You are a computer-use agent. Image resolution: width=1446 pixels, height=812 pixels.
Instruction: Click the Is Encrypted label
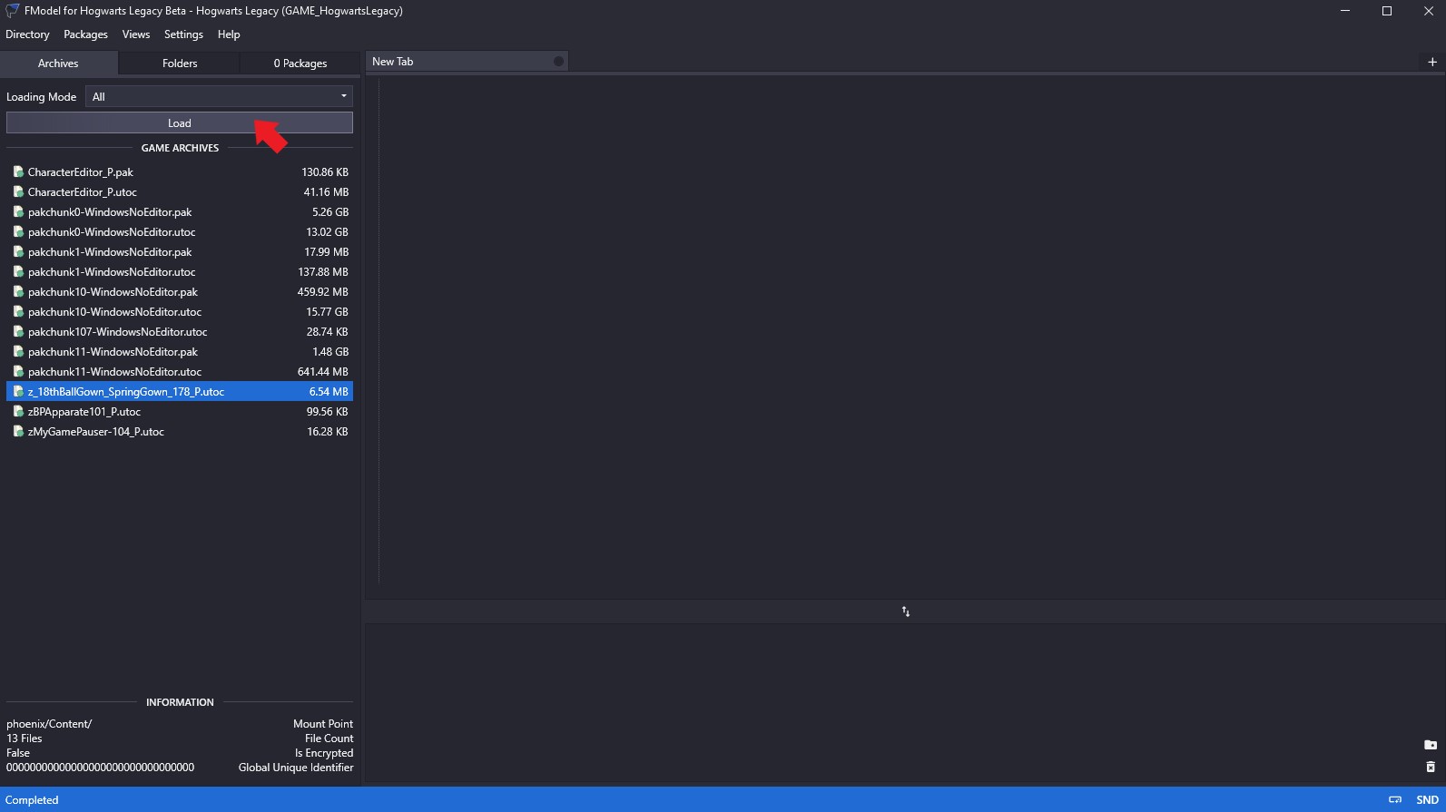click(324, 753)
